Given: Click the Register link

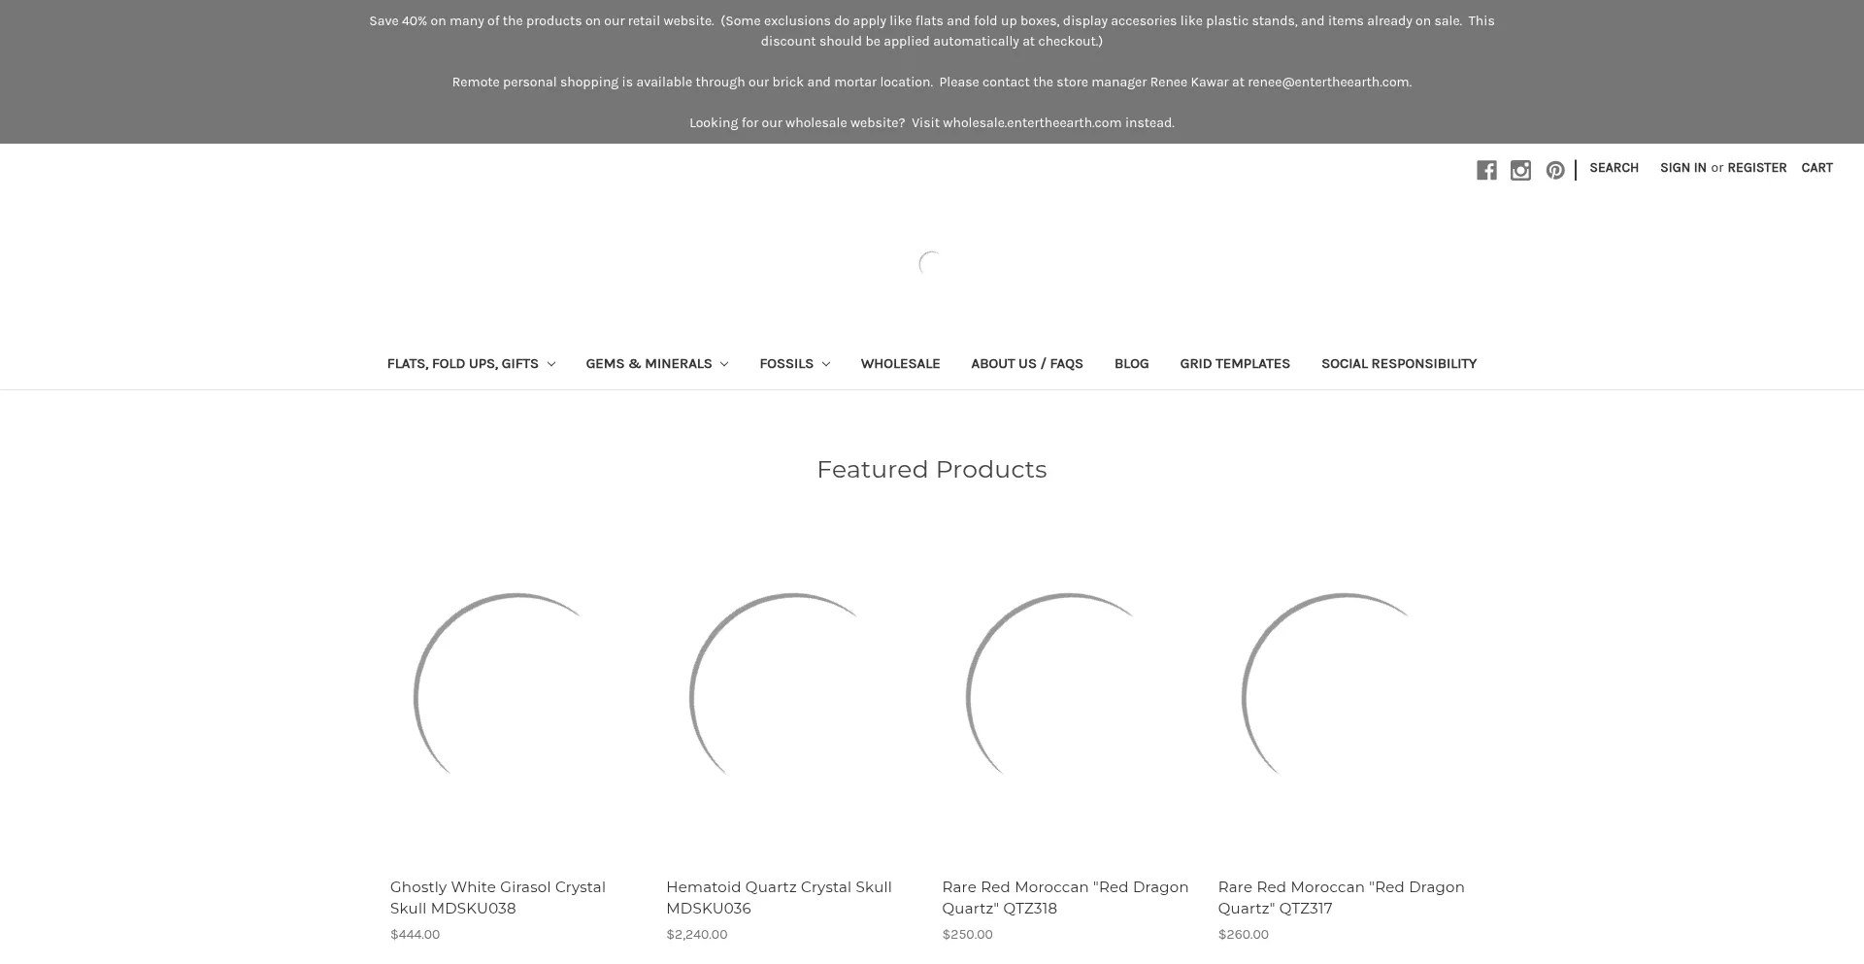Looking at the screenshot, I should pyautogui.click(x=1756, y=168).
